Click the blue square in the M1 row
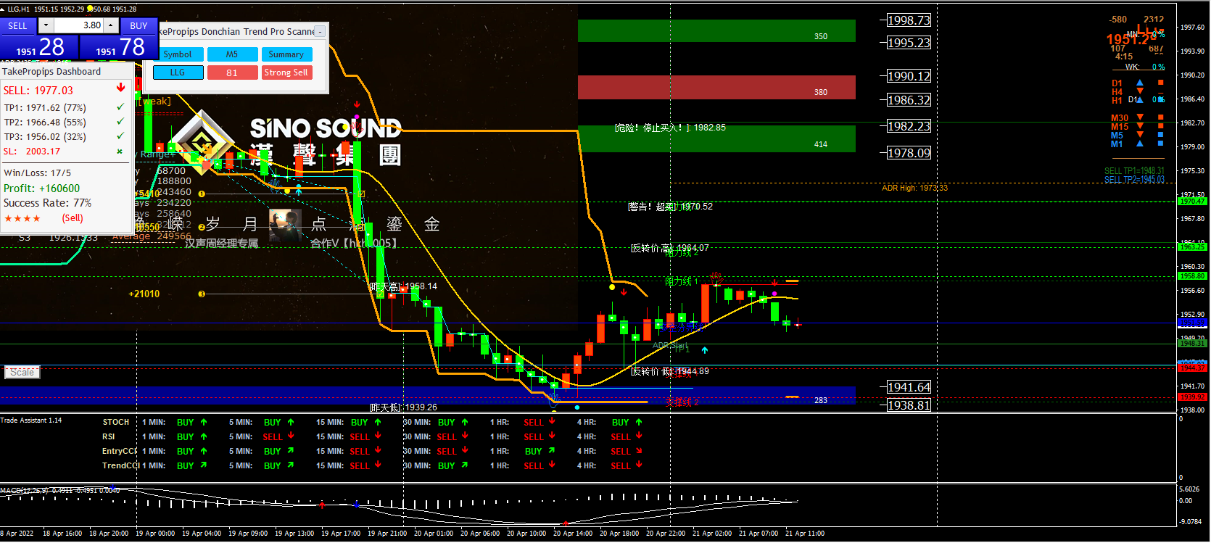The width and height of the screenshot is (1211, 543). pyautogui.click(x=1160, y=144)
